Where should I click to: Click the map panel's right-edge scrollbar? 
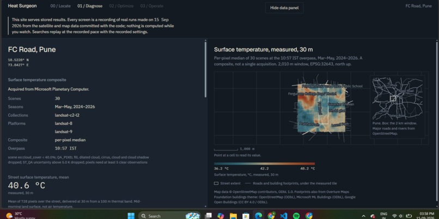click(x=437, y=122)
